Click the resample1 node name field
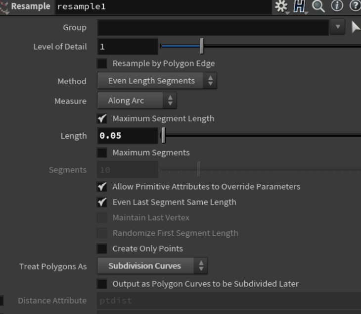Image resolution: width=361 pixels, height=314 pixels. [x=163, y=7]
